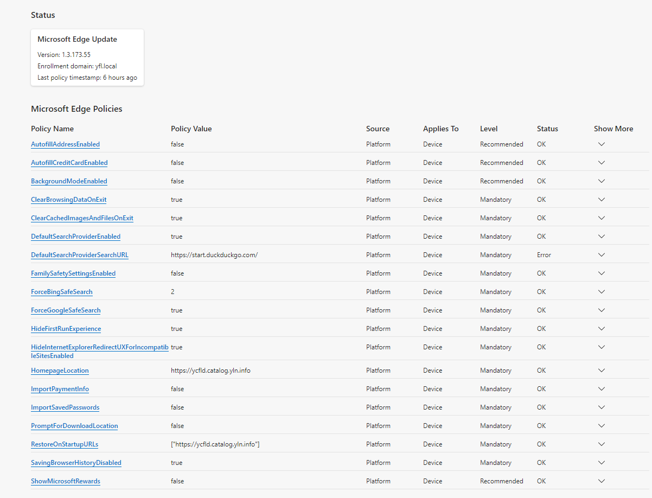Expand Show More for SavingBrowserHistoryDisabled

coord(601,463)
